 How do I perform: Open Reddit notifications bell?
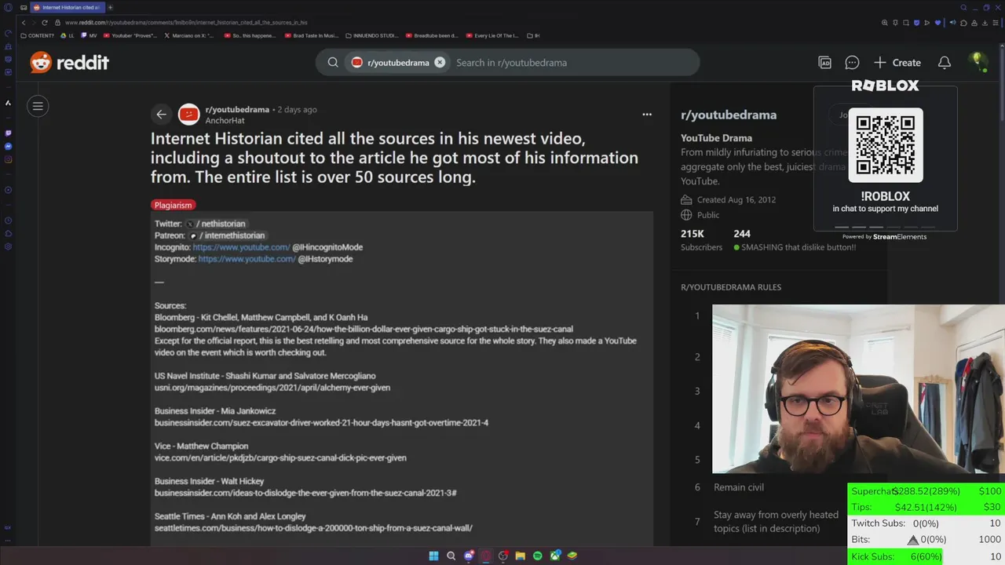945,63
